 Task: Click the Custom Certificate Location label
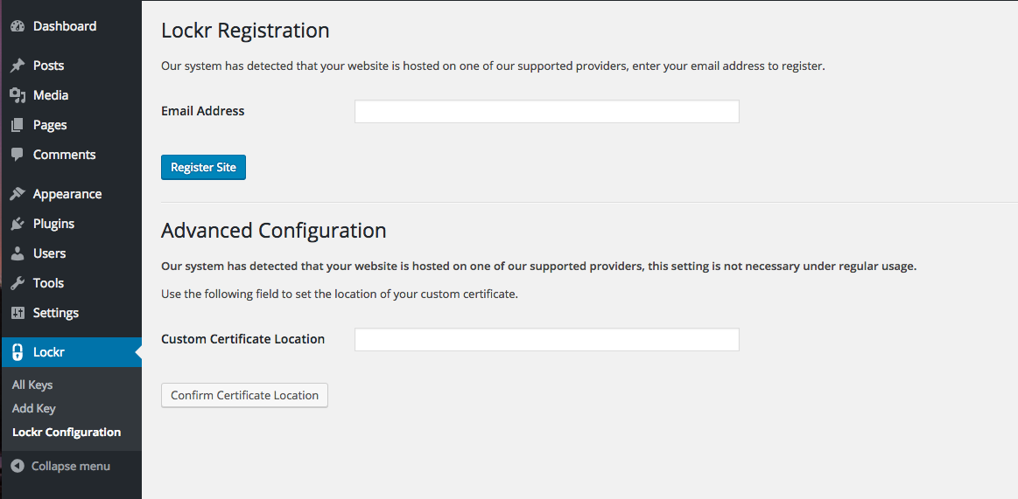tap(242, 339)
